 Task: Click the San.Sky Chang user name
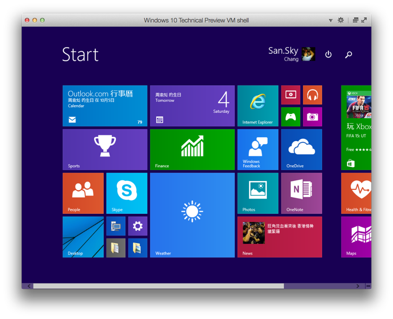point(283,54)
